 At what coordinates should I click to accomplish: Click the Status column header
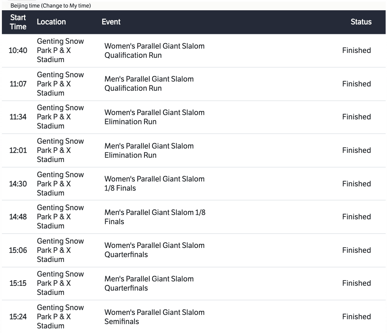(x=361, y=22)
